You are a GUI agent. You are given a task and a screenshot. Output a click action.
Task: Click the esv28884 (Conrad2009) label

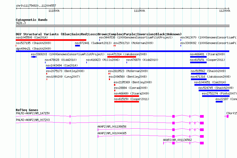click(131, 88)
